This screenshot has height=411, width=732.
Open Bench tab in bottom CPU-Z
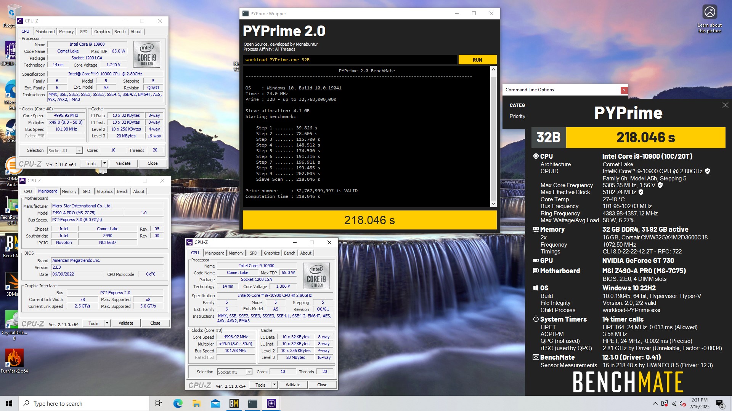pos(290,253)
